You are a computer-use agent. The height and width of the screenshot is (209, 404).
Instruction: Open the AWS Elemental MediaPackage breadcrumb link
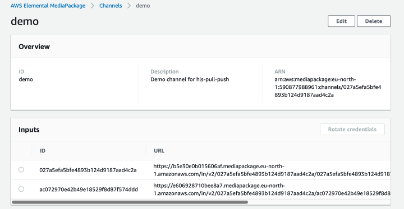(48, 6)
